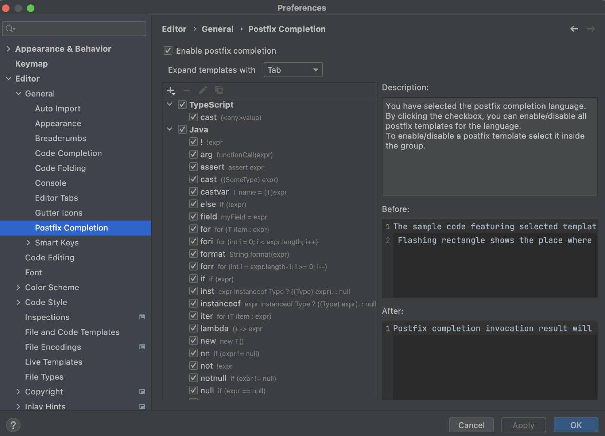Image resolution: width=605 pixels, height=436 pixels.
Task: Toggle the lambda template checkbox
Action: click(194, 328)
